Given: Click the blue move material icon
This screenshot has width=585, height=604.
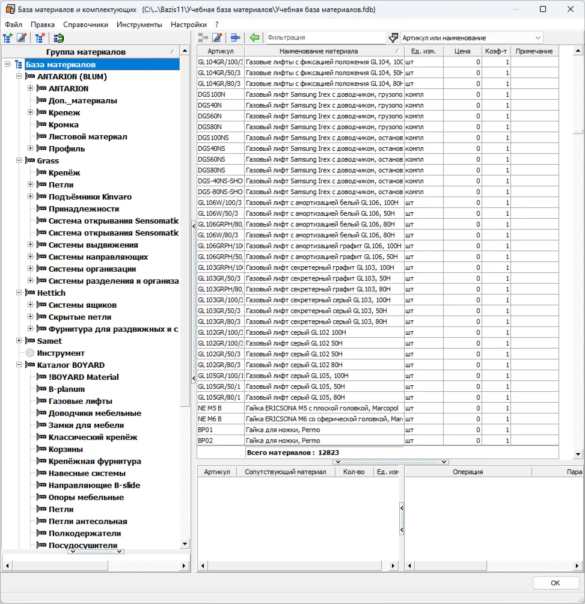Looking at the screenshot, I should 236,38.
